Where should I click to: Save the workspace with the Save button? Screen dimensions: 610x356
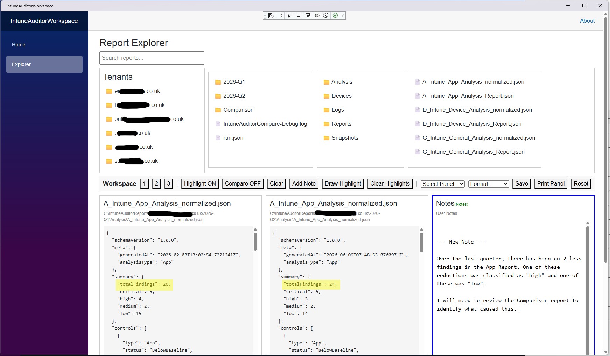521,184
